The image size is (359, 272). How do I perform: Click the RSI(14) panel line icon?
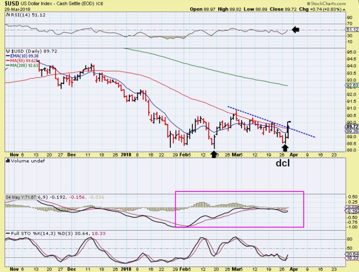[7, 15]
